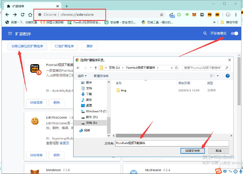
Task: Click the 选择文件夹 button in the dialog
Action: pyautogui.click(x=192, y=150)
